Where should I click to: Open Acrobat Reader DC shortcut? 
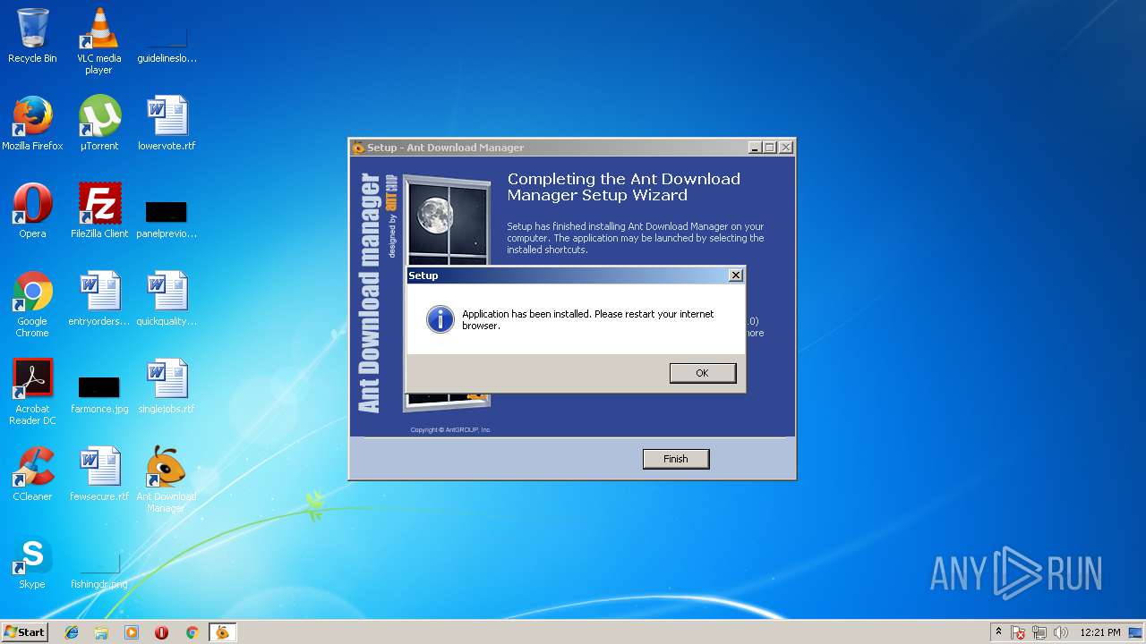(x=32, y=392)
